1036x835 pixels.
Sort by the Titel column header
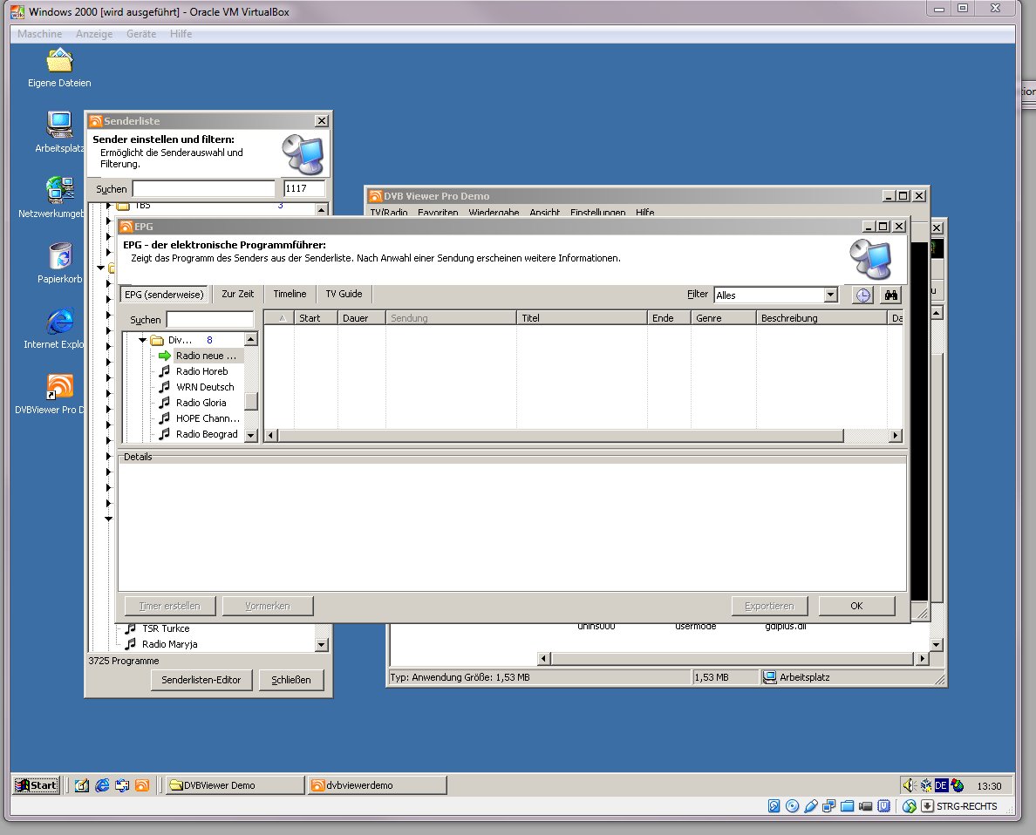click(x=582, y=318)
